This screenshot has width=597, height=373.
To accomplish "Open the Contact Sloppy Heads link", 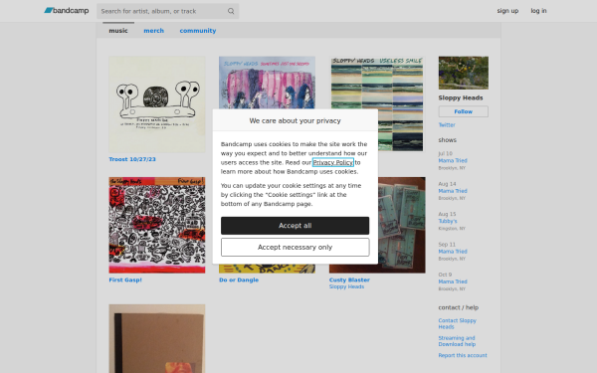I will [458, 323].
